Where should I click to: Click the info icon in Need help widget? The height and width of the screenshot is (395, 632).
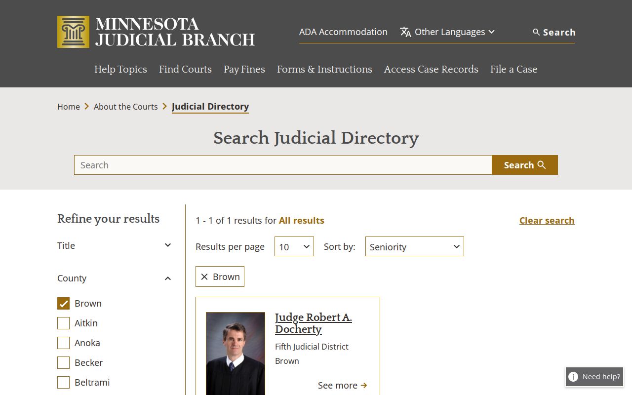tap(573, 377)
